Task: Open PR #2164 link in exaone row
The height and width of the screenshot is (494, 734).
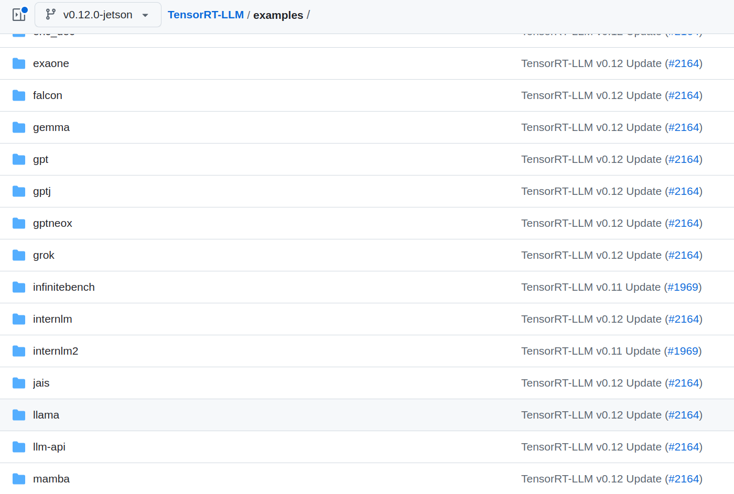Action: point(684,63)
